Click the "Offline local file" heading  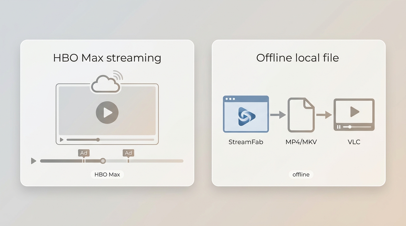pyautogui.click(x=297, y=57)
